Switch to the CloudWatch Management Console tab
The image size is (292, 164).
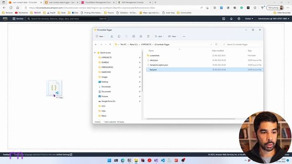tap(98, 2)
